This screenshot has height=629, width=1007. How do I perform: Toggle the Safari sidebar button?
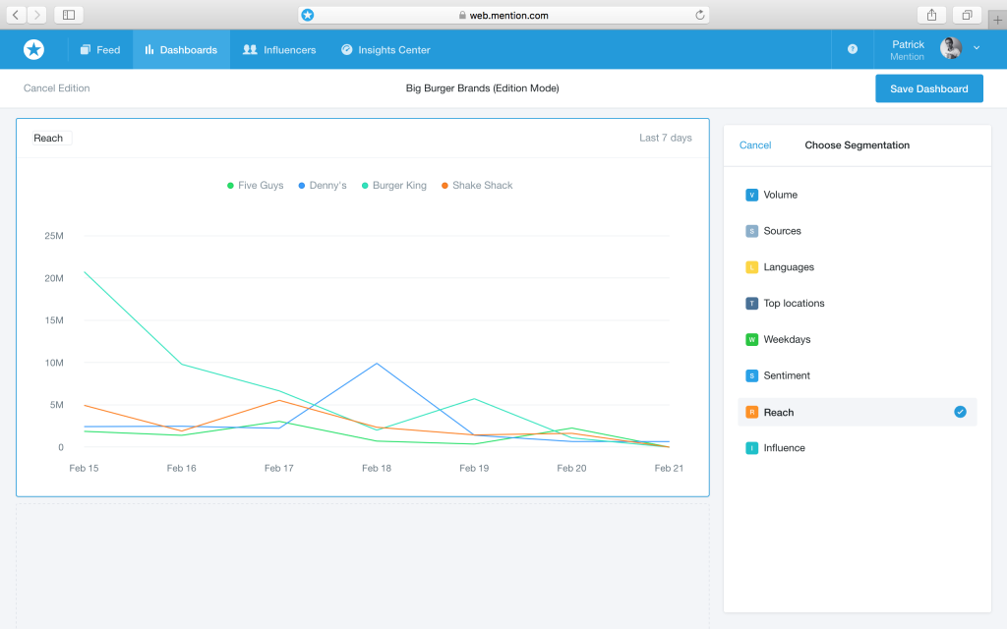click(x=69, y=15)
